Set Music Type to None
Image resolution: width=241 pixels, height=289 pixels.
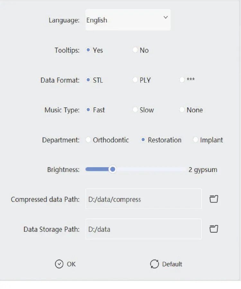click(x=182, y=110)
